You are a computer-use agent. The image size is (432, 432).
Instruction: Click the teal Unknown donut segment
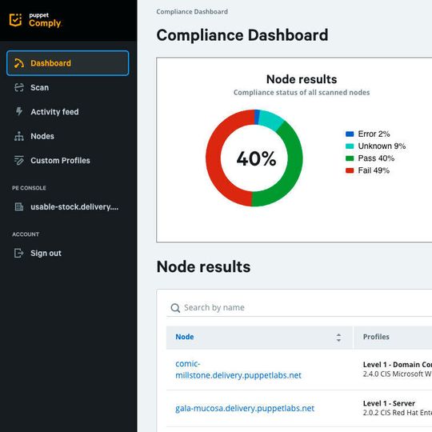pos(271,119)
